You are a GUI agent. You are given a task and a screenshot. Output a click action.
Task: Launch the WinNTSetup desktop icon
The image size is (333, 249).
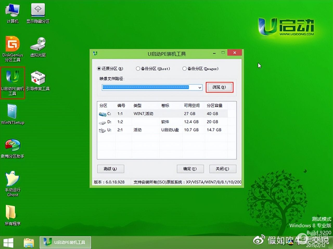point(12,115)
